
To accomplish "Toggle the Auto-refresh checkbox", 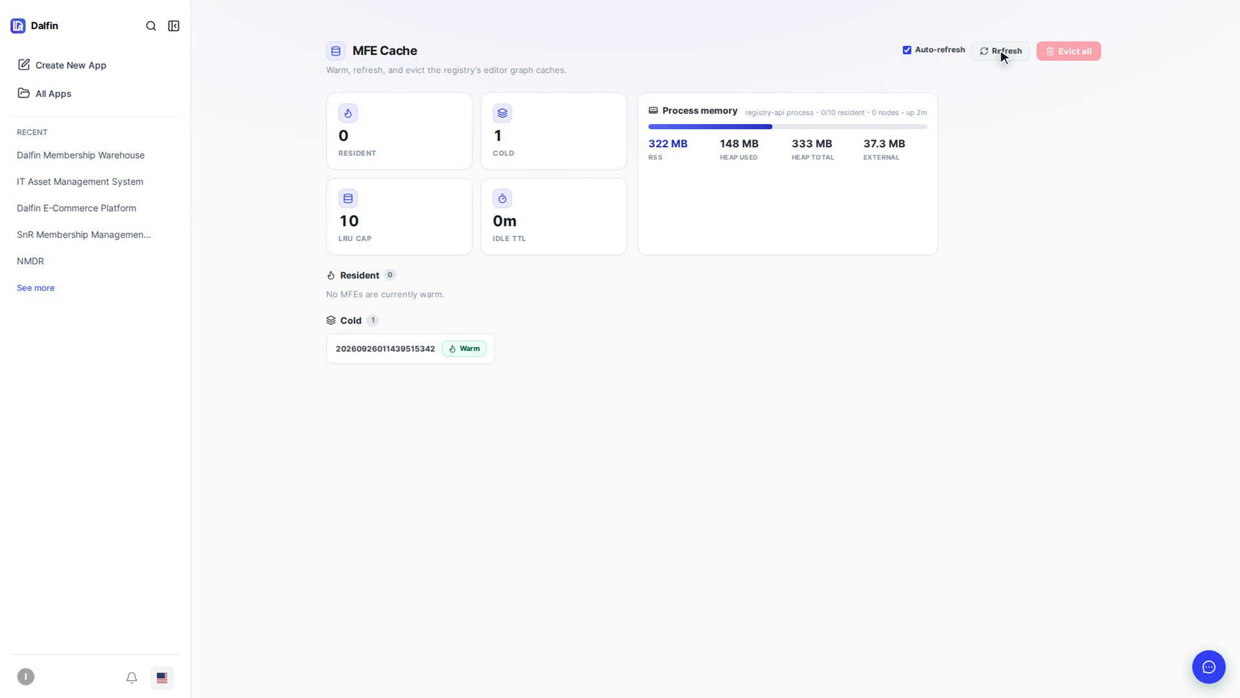I will coord(907,50).
